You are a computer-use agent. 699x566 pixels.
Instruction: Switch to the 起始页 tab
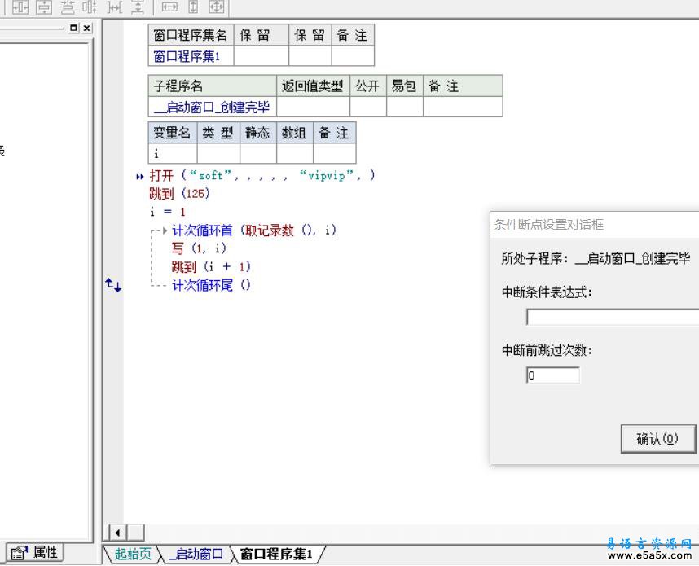(133, 554)
